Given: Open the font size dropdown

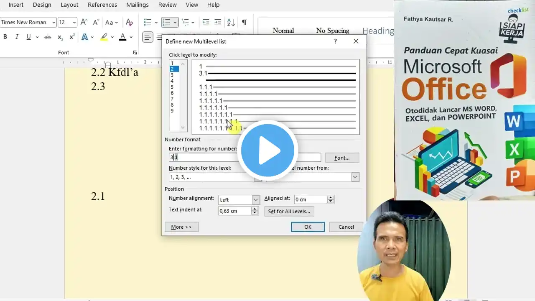Looking at the screenshot, I should click(x=74, y=22).
